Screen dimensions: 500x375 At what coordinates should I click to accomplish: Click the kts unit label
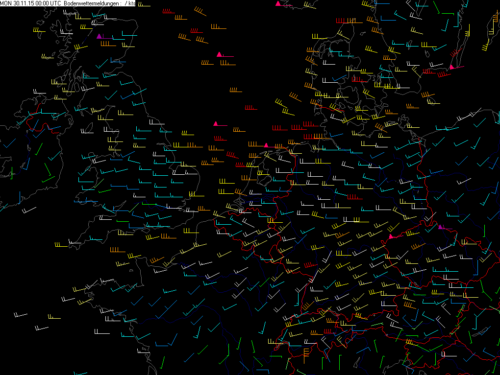point(131,3)
